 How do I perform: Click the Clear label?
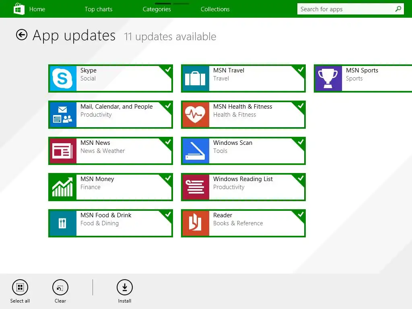(x=60, y=301)
